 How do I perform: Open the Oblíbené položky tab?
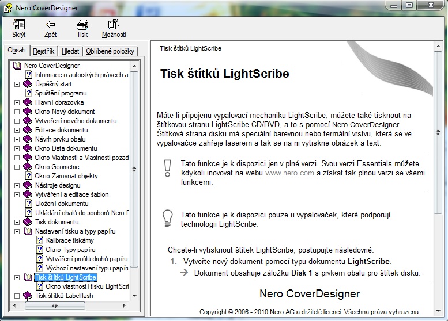tap(110, 51)
